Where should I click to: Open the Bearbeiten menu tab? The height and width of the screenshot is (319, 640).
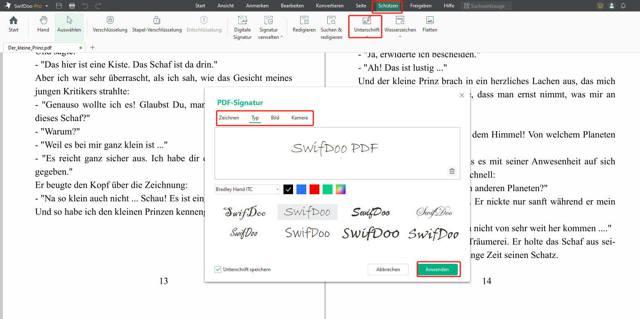coord(292,6)
